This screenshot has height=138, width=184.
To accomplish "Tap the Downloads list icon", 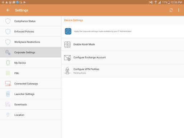I will [8, 104].
